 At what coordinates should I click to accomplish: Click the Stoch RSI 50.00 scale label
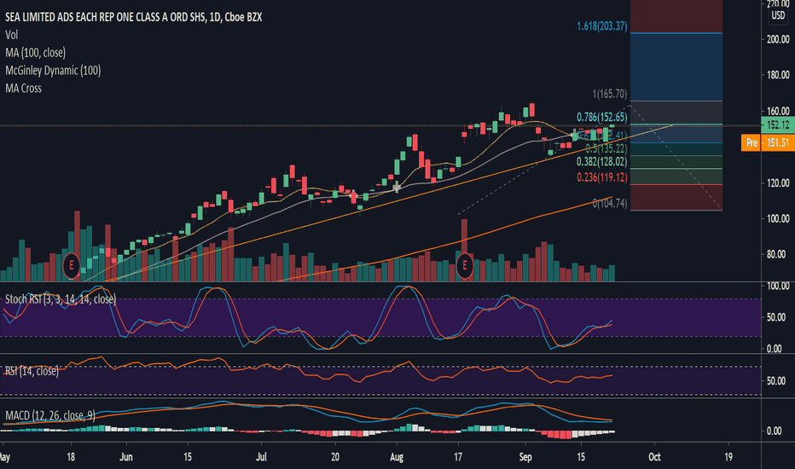775,317
